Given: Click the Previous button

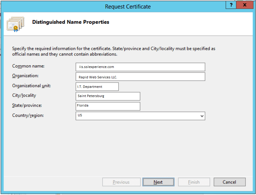Looking at the screenshot, I should [x=121, y=182].
